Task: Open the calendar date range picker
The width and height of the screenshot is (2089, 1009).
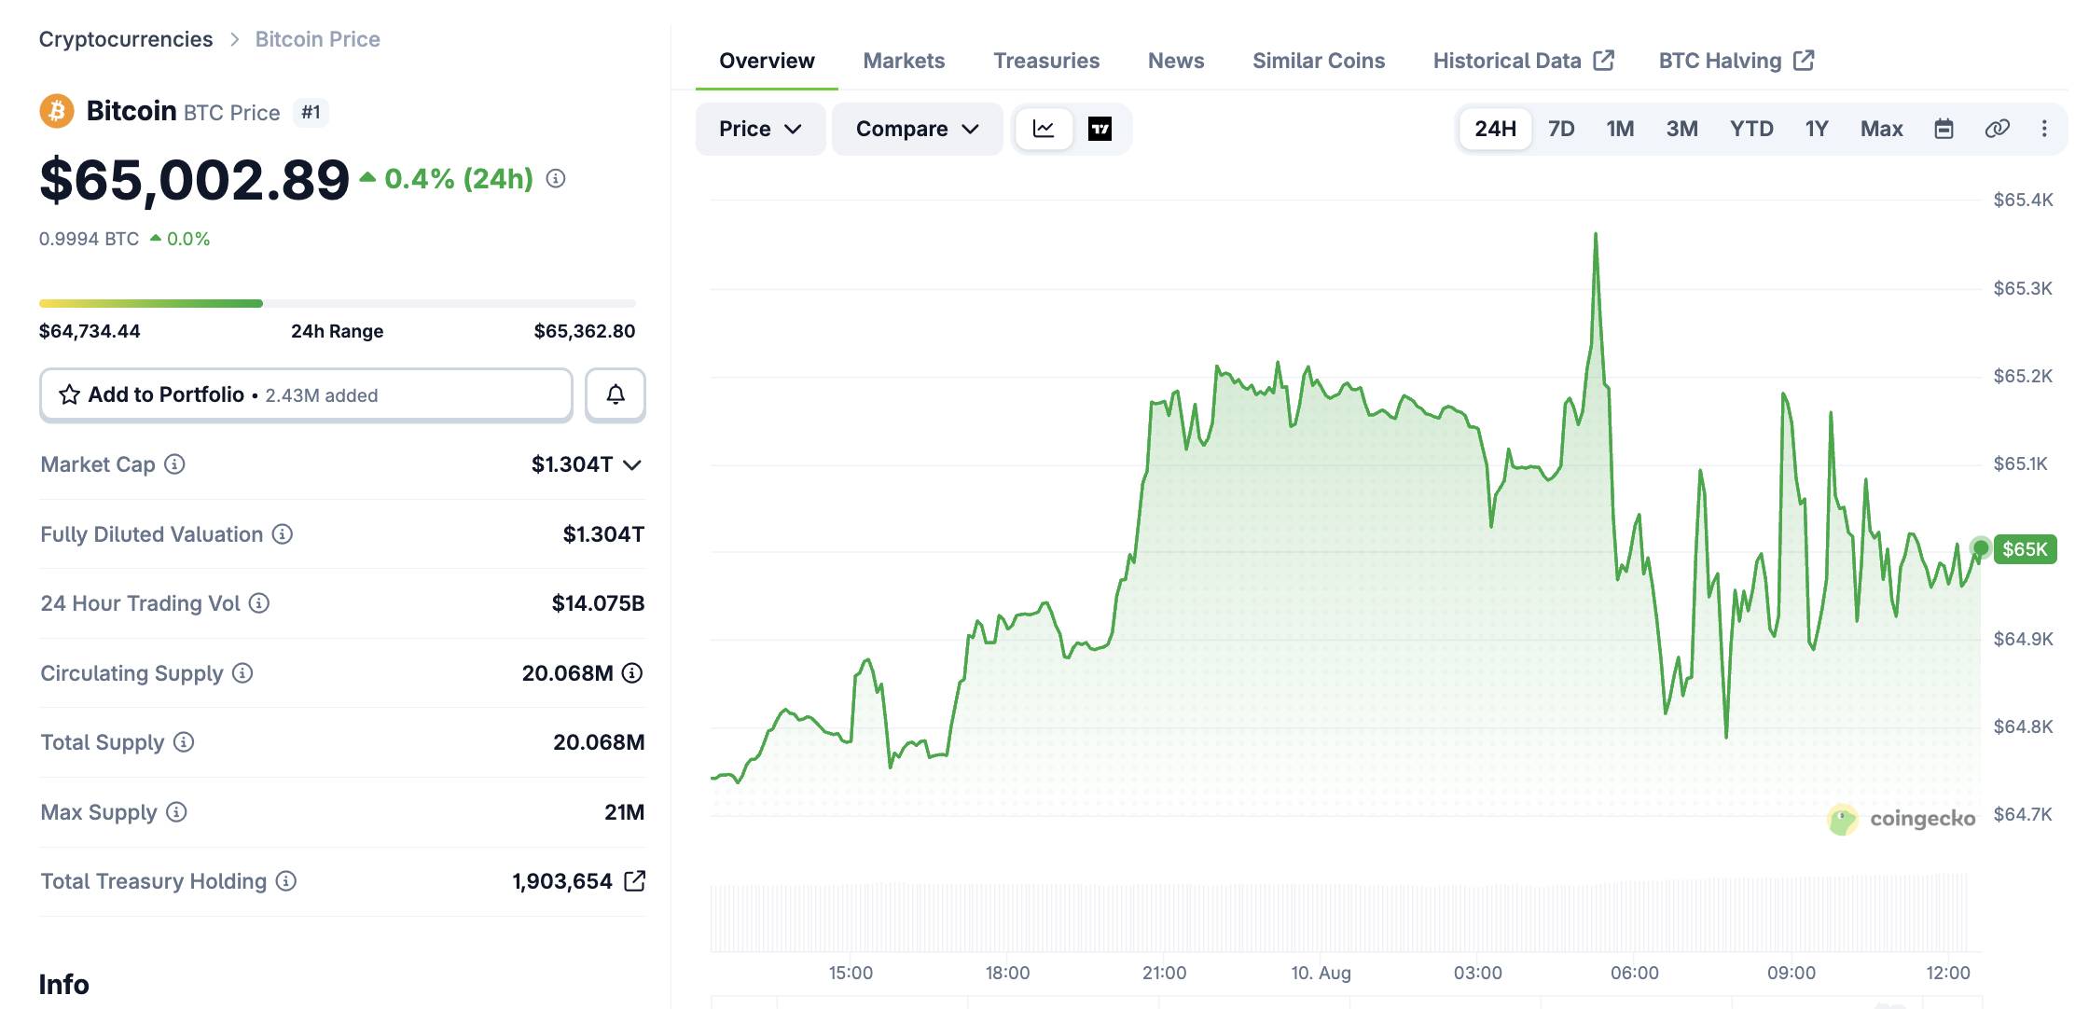Action: click(x=1944, y=129)
